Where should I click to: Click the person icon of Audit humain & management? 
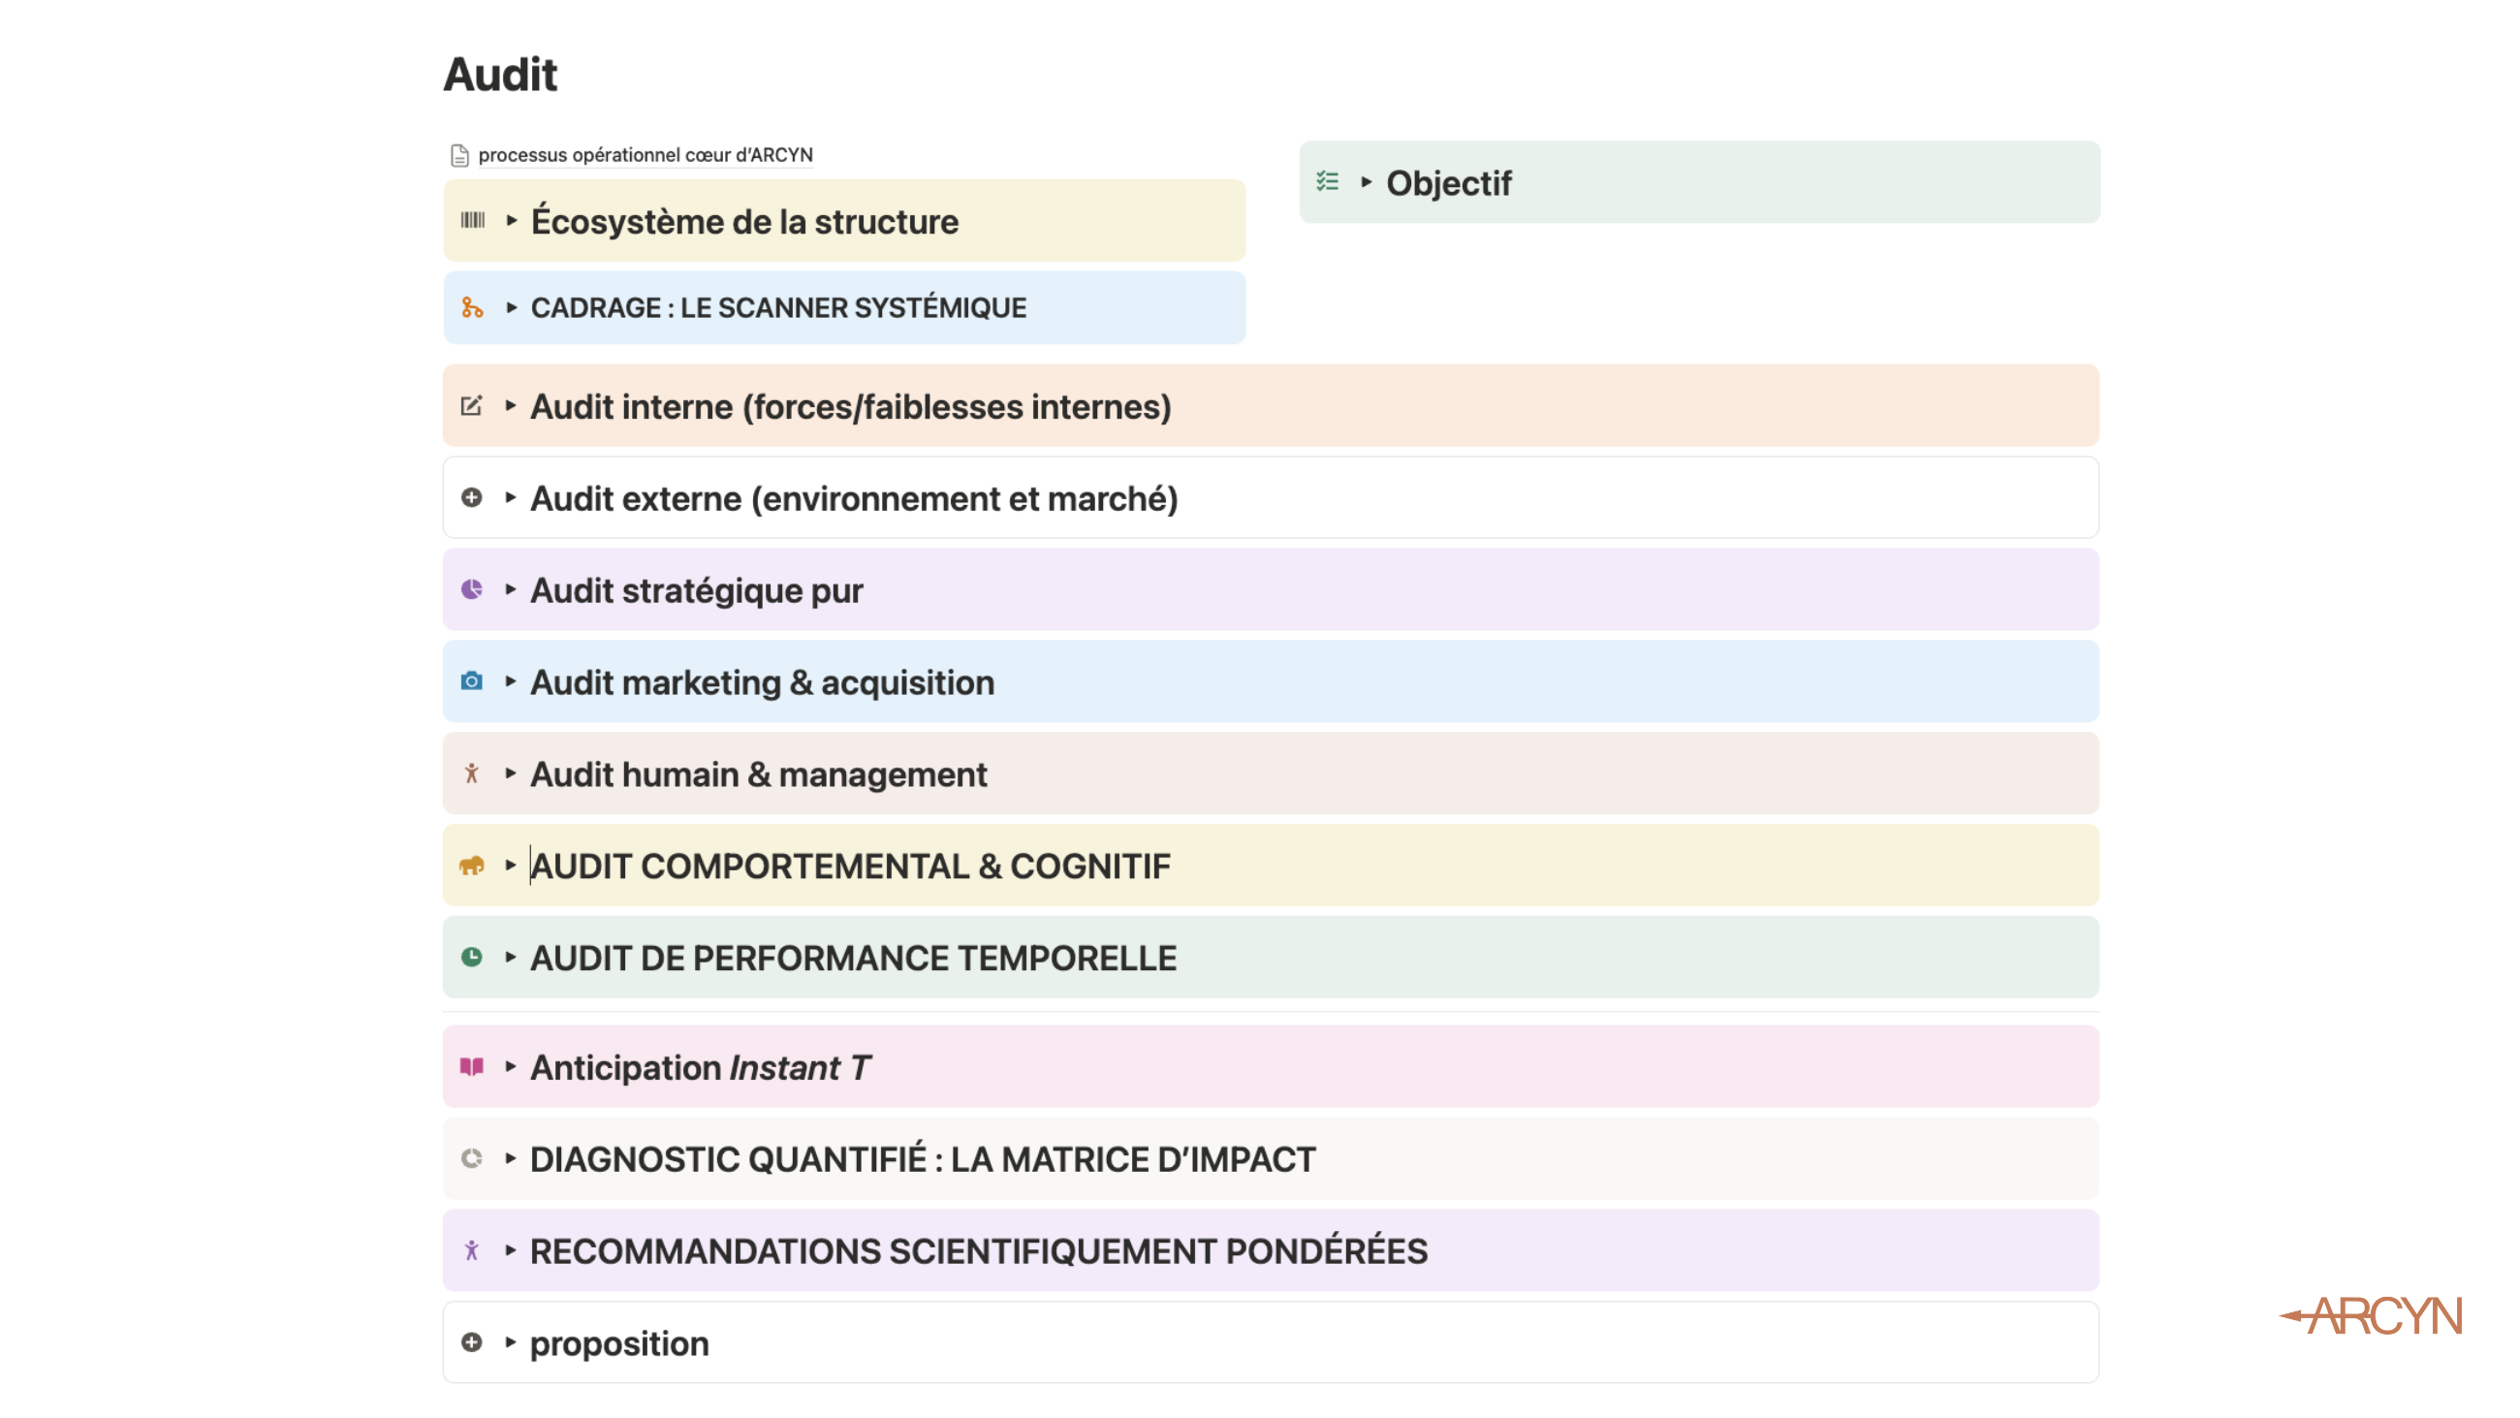click(474, 774)
